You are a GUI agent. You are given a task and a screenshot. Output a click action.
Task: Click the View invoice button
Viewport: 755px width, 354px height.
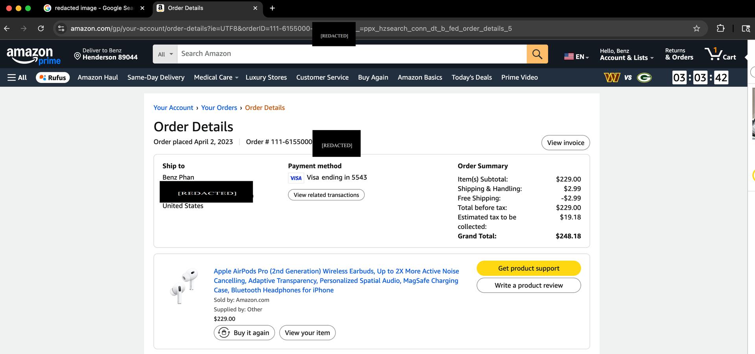(565, 143)
